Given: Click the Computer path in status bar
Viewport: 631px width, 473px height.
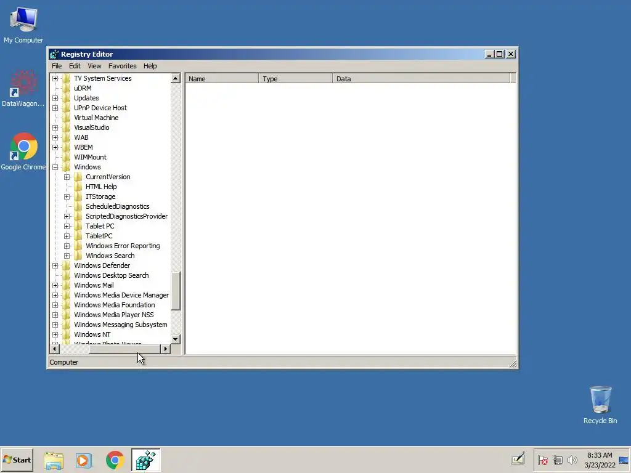Looking at the screenshot, I should pyautogui.click(x=63, y=362).
